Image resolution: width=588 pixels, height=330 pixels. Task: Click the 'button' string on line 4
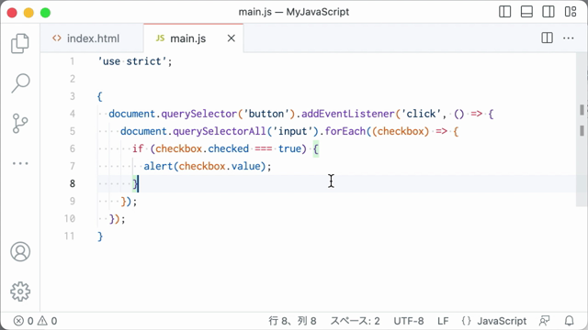[x=266, y=114]
